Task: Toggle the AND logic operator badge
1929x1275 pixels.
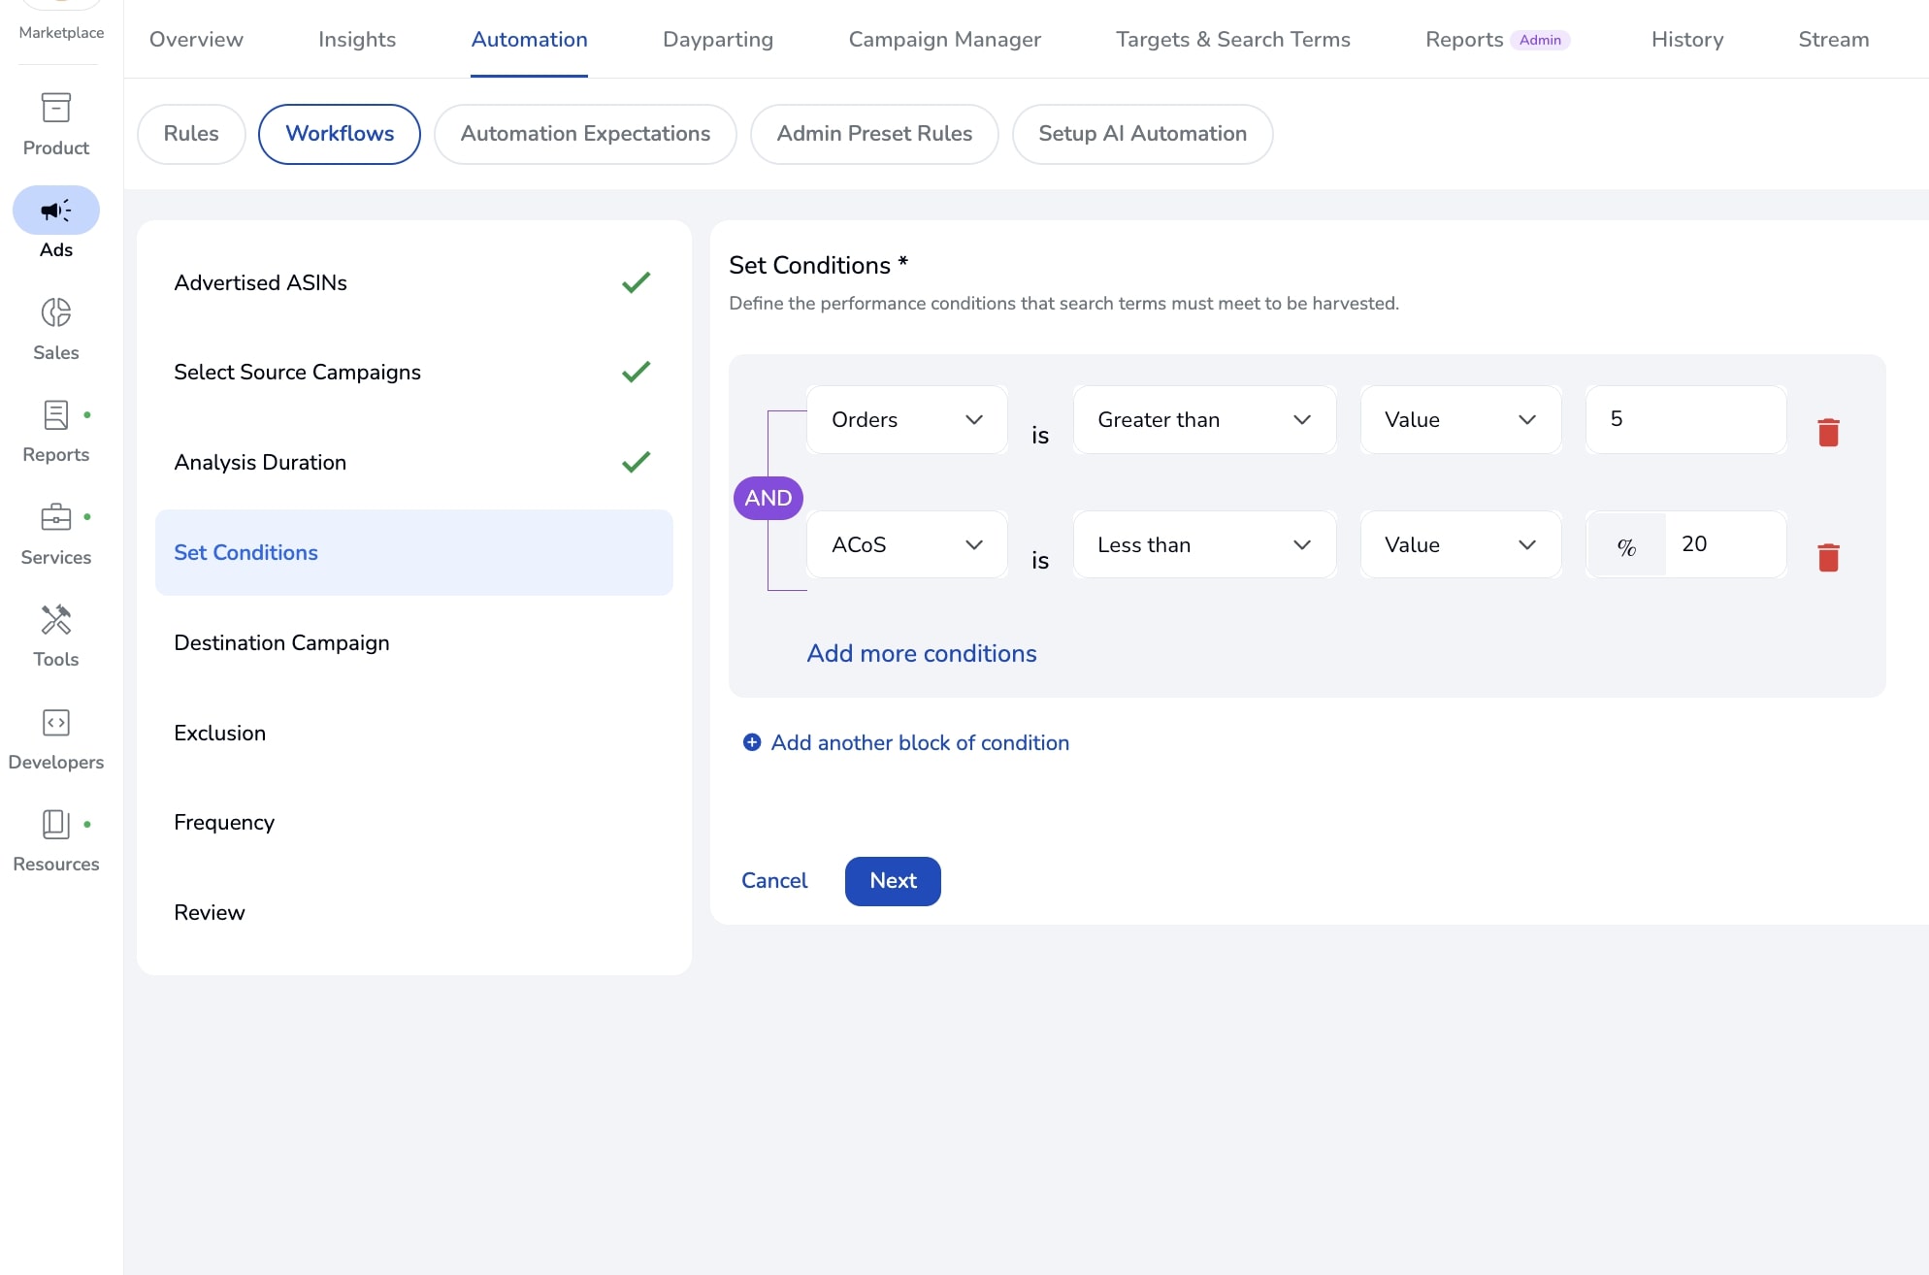Action: (768, 498)
